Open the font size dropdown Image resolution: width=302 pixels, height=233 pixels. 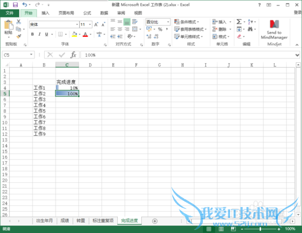[x=90, y=25]
